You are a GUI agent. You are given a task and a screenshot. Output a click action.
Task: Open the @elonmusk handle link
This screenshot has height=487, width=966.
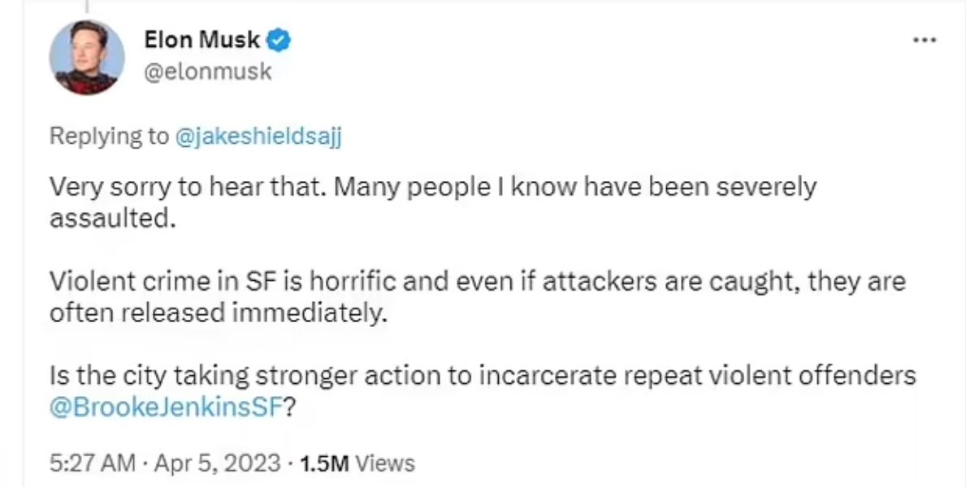click(207, 72)
